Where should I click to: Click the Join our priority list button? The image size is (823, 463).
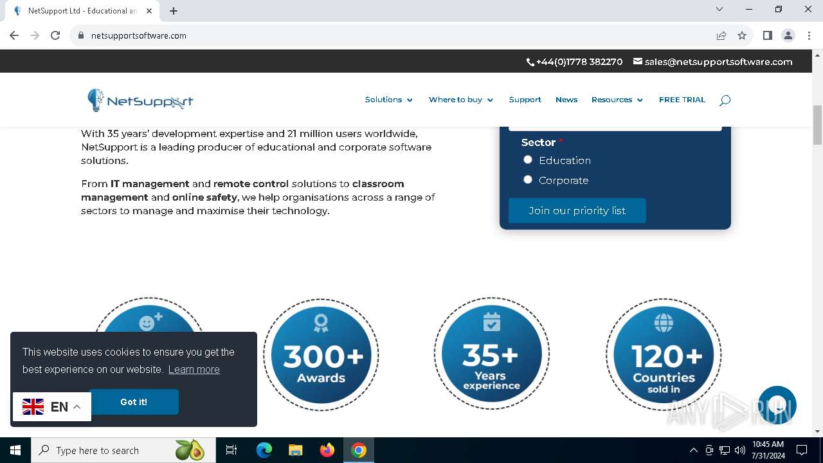coord(577,210)
